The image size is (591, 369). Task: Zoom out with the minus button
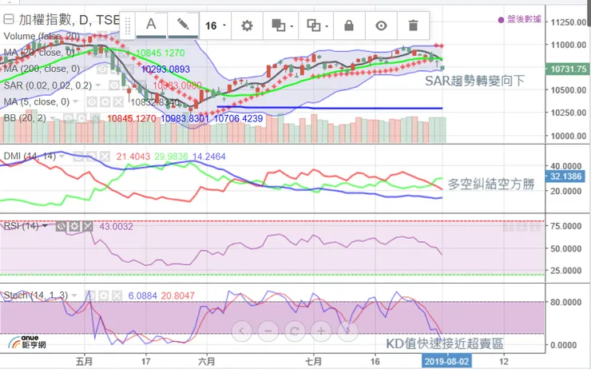[x=268, y=331]
